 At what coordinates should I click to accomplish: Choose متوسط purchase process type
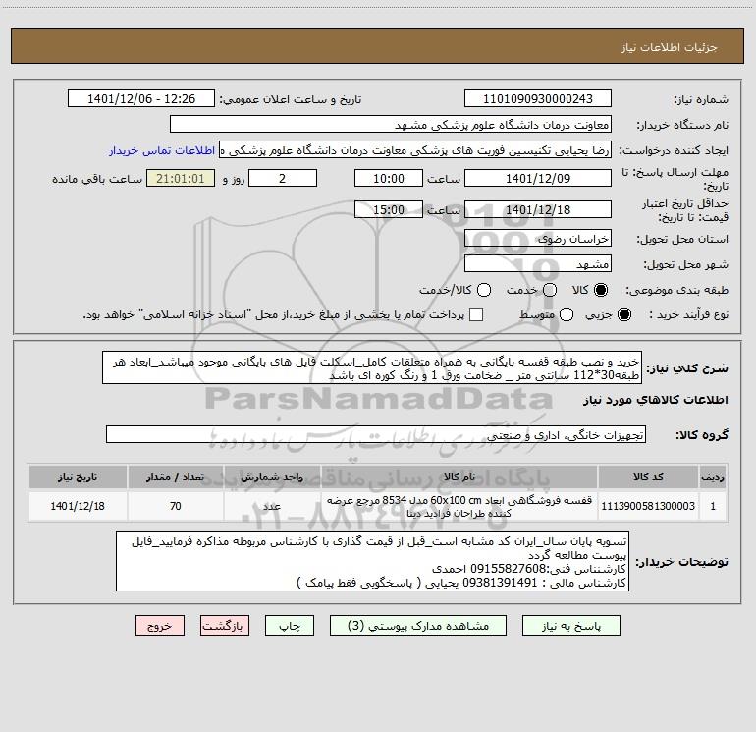point(567,314)
